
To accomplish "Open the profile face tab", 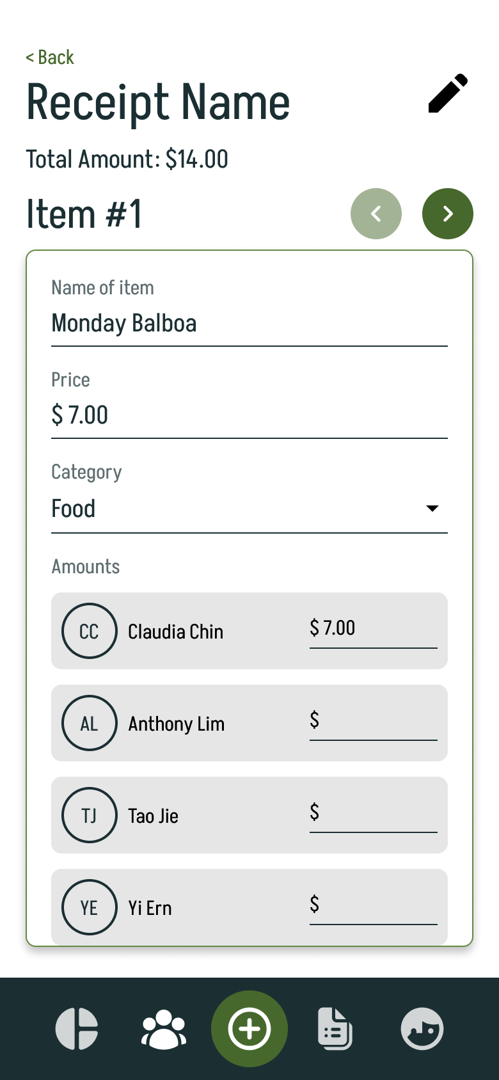I will point(422,1029).
